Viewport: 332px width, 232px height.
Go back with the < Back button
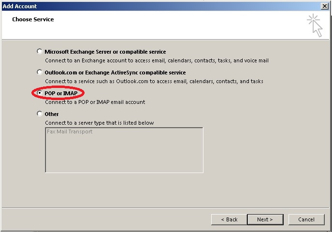click(229, 219)
